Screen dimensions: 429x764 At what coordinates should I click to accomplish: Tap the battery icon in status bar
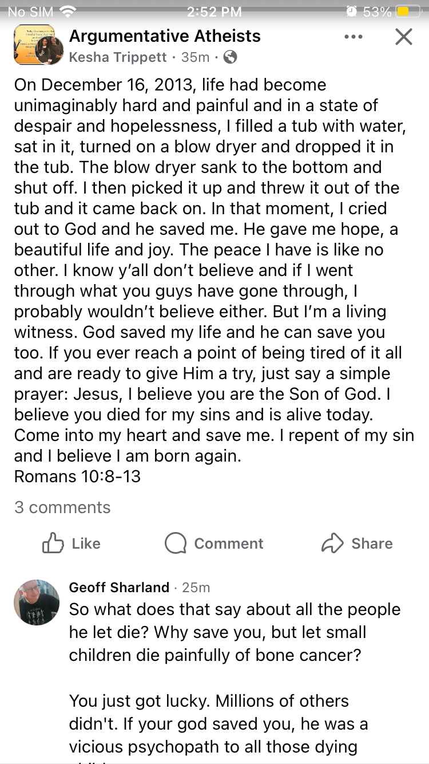(410, 11)
